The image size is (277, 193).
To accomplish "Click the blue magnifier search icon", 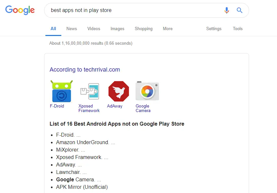I will click(240, 10).
